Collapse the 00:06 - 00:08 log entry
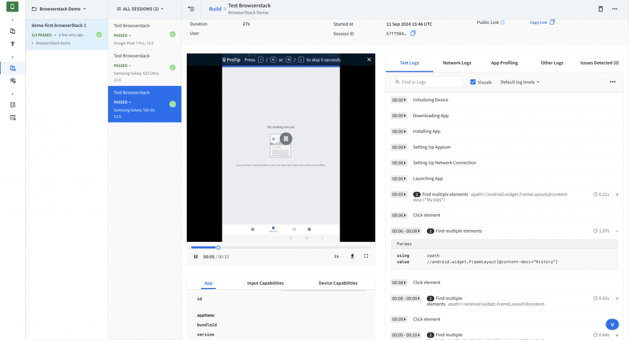 tap(617, 231)
